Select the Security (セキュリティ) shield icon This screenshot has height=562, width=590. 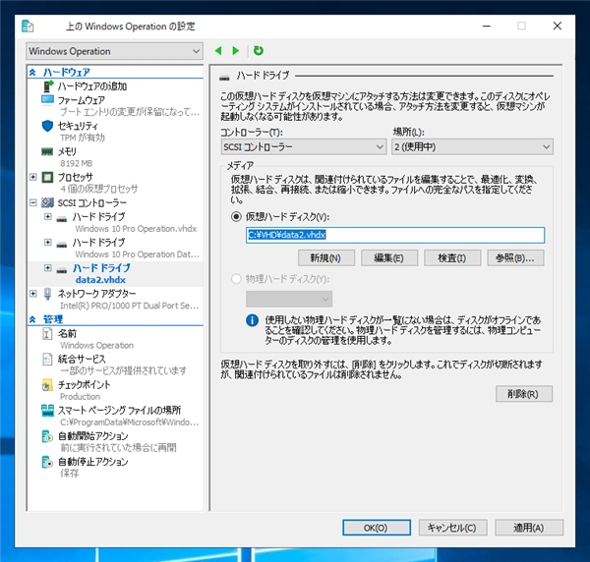click(47, 126)
